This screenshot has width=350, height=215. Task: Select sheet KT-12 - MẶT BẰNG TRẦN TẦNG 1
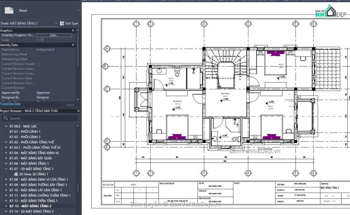pos(34,201)
